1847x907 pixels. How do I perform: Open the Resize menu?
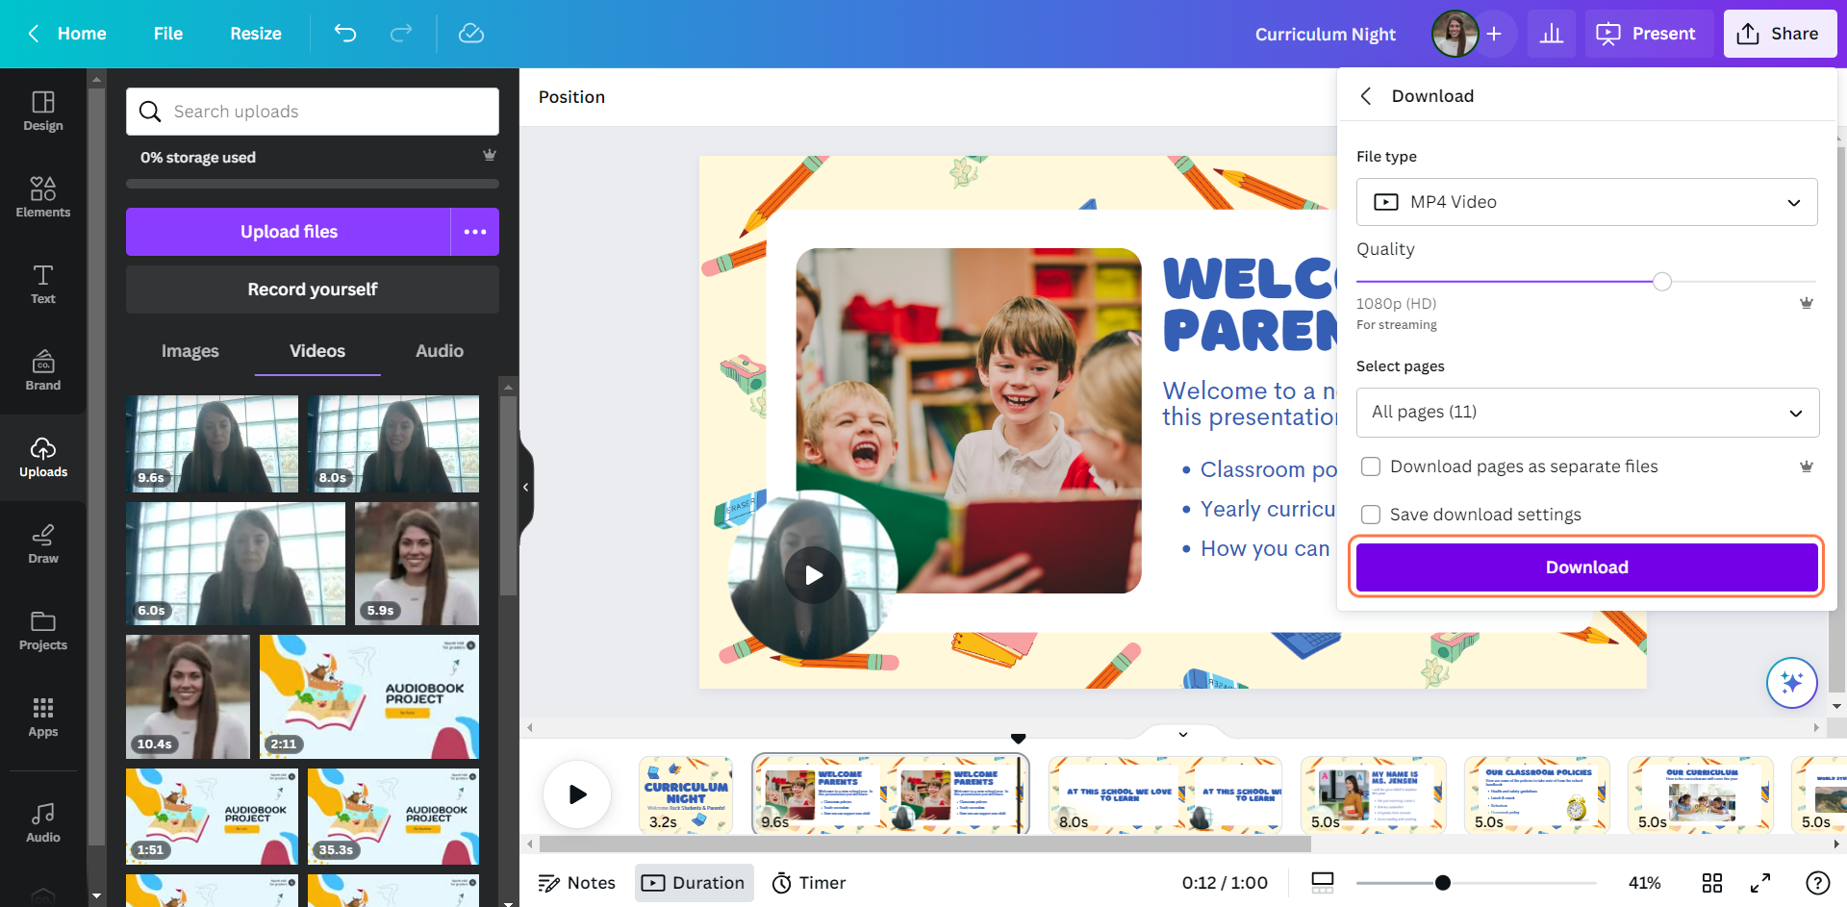point(256,34)
